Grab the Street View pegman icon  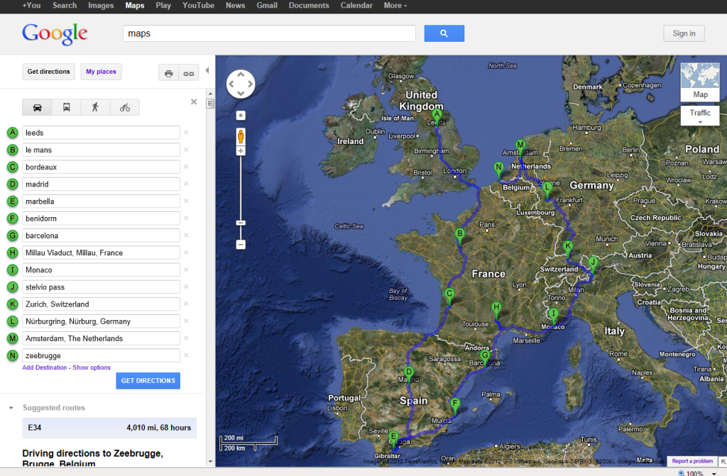[241, 135]
